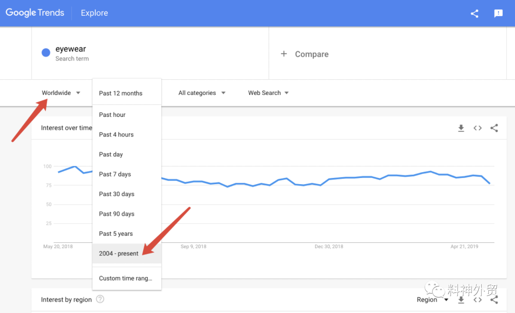This screenshot has height=313, width=515.
Task: Pick the Custom time range option
Action: click(125, 278)
